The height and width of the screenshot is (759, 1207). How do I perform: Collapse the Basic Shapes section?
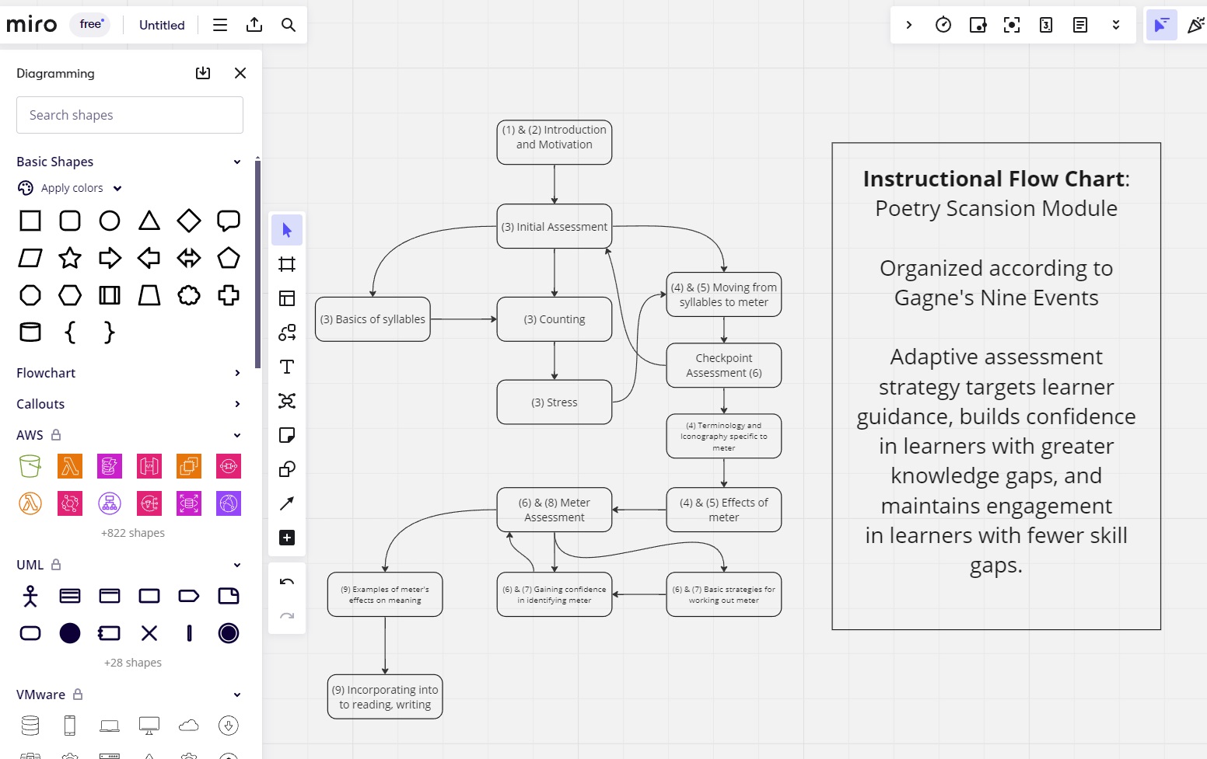237,162
